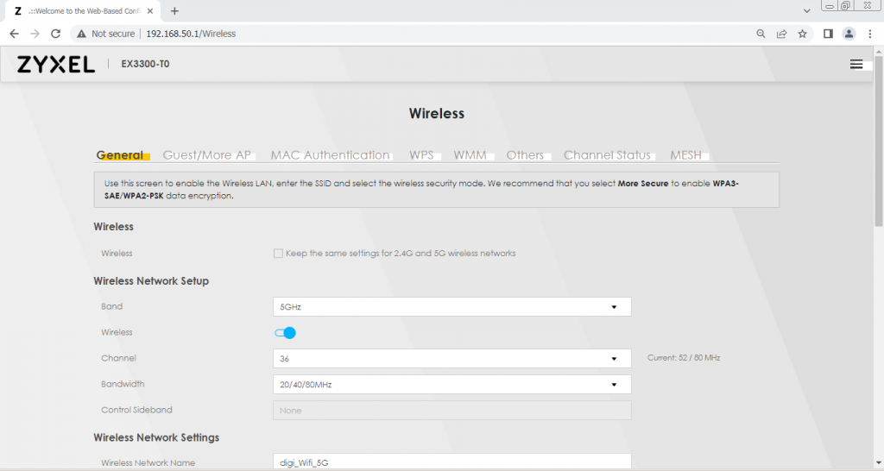Check Keep the same settings checkbox
Image resolution: width=884 pixels, height=471 pixels.
[x=278, y=254]
